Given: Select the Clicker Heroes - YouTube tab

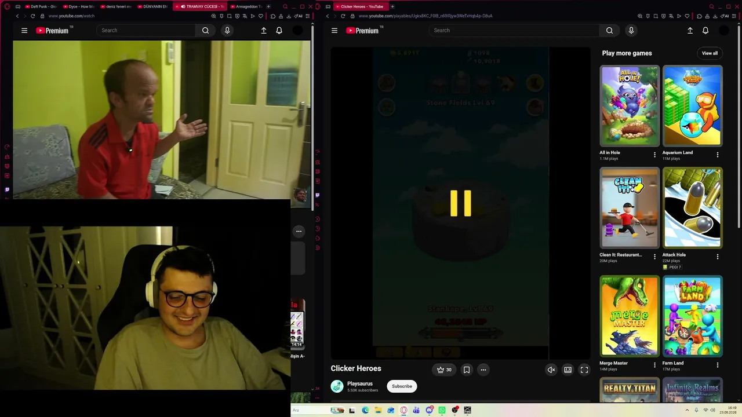Looking at the screenshot, I should (x=361, y=6).
